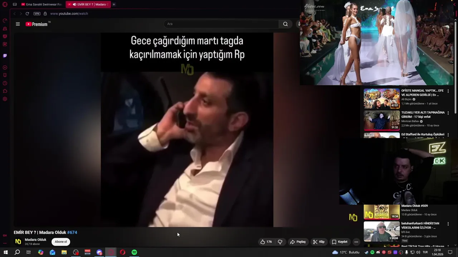Click the Mevtcan Bahav channel name
This screenshot has height=257, width=458.
[x=410, y=121]
